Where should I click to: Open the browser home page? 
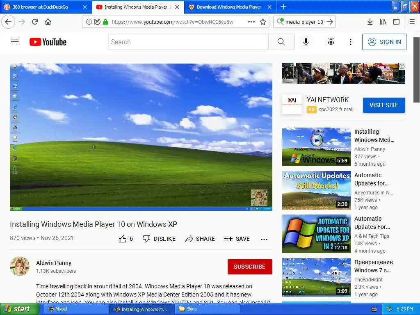point(48,22)
